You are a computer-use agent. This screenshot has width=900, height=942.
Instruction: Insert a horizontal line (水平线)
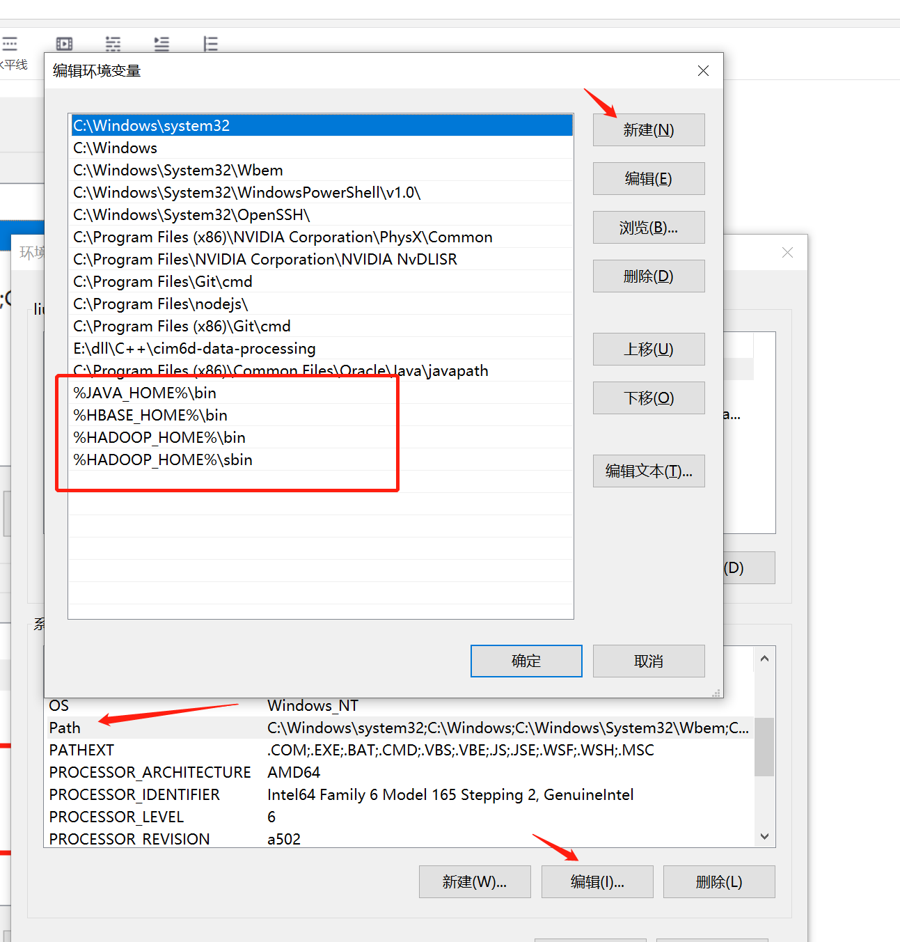coord(10,44)
